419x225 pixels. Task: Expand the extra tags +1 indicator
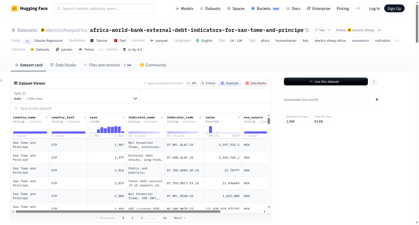(397, 41)
